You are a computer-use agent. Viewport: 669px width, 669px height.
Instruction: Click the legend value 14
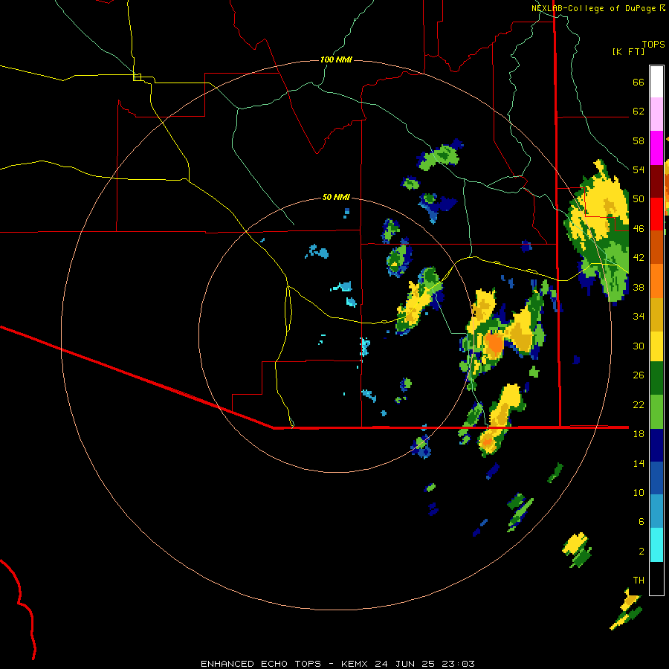pos(639,463)
